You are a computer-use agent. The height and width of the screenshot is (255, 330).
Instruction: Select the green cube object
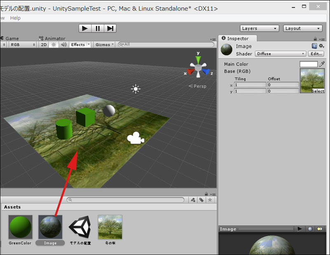[85, 117]
